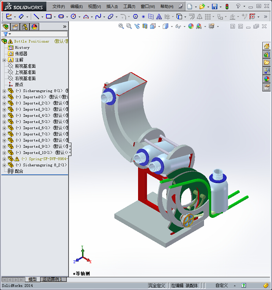Click the New document icon
The image size is (272, 290).
pos(190,7)
